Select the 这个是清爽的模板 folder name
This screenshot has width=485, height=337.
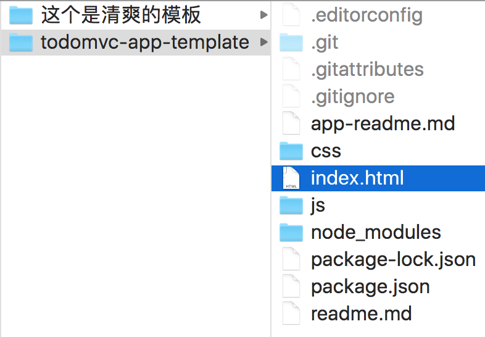pos(121,15)
